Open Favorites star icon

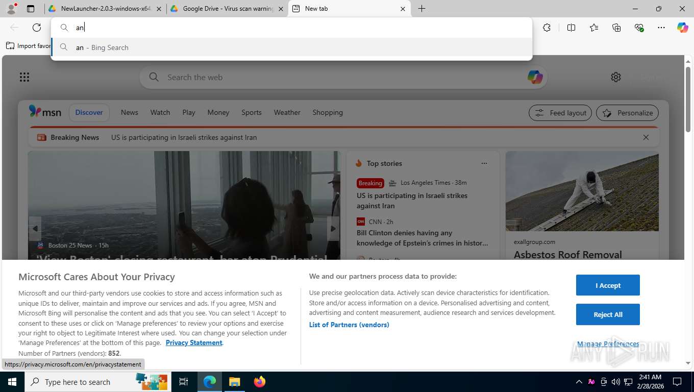[594, 28]
